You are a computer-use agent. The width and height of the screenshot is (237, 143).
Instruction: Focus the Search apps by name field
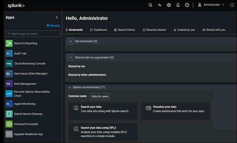coord(33,34)
